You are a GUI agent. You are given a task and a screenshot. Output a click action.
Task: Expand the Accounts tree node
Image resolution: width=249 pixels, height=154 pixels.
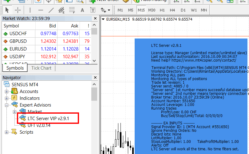click(x=6, y=92)
